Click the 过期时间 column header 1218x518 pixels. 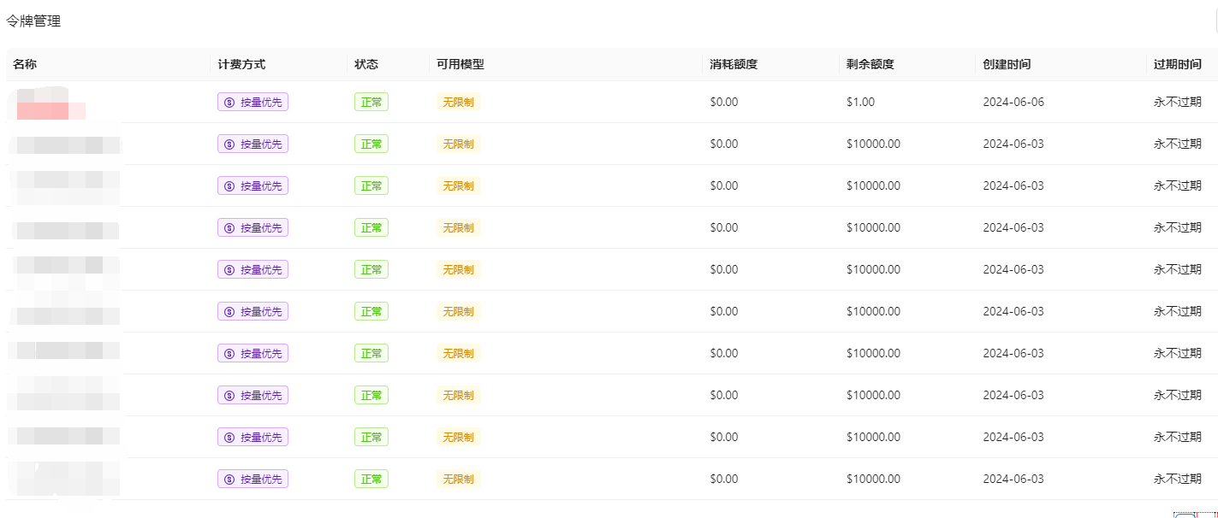tap(1177, 64)
